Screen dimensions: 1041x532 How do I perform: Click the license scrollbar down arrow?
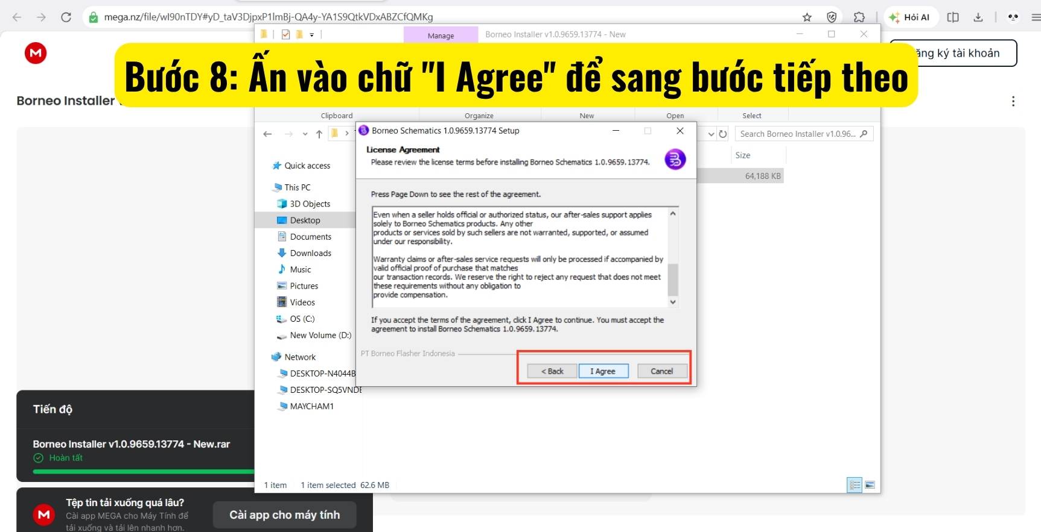[x=673, y=302]
